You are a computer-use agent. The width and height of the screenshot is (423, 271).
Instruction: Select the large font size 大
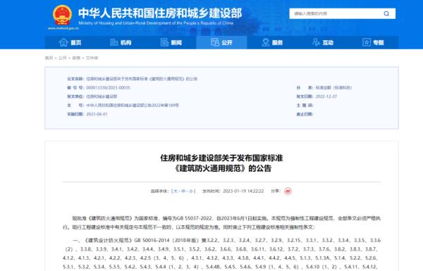(176, 191)
